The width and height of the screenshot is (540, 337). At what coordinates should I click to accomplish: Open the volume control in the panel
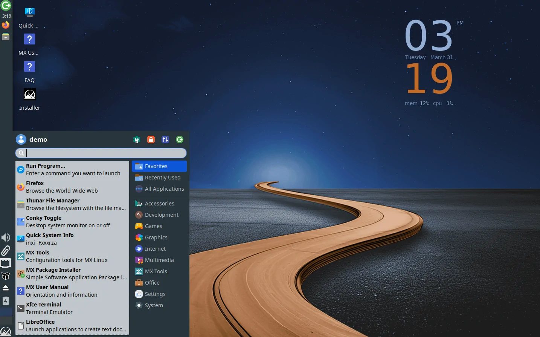point(5,237)
